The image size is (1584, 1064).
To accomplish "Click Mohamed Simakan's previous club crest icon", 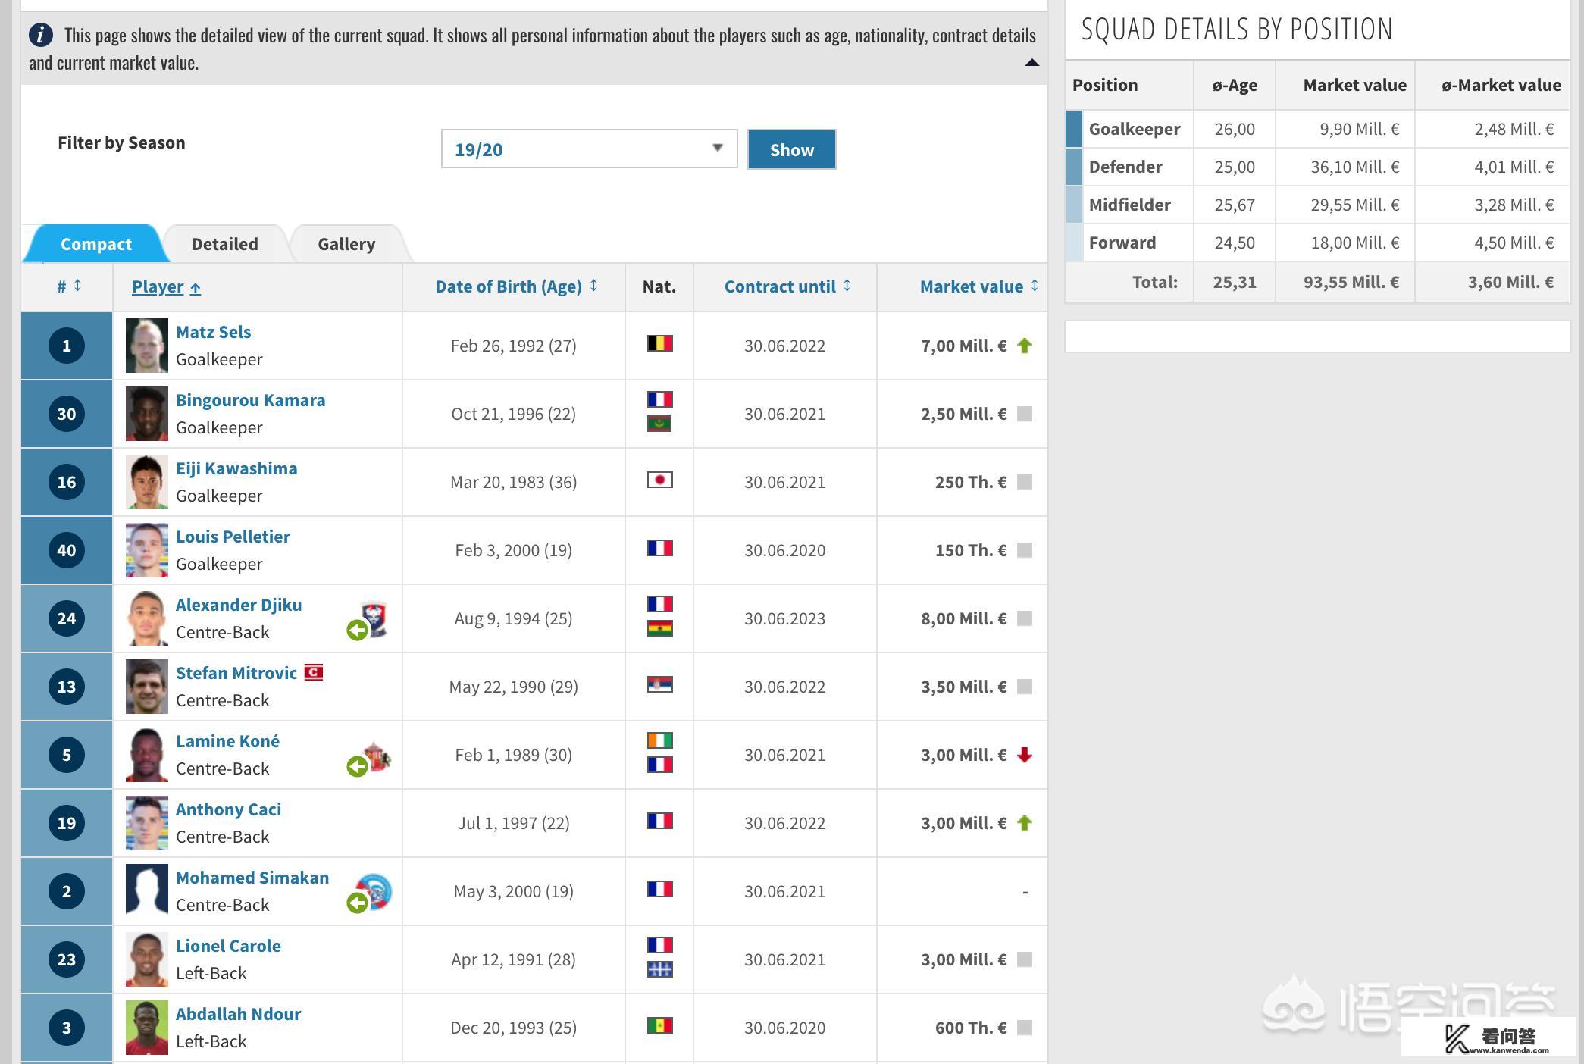I will pos(374,890).
